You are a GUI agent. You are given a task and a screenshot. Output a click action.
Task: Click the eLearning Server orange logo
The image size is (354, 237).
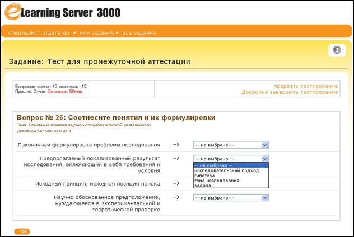point(13,12)
